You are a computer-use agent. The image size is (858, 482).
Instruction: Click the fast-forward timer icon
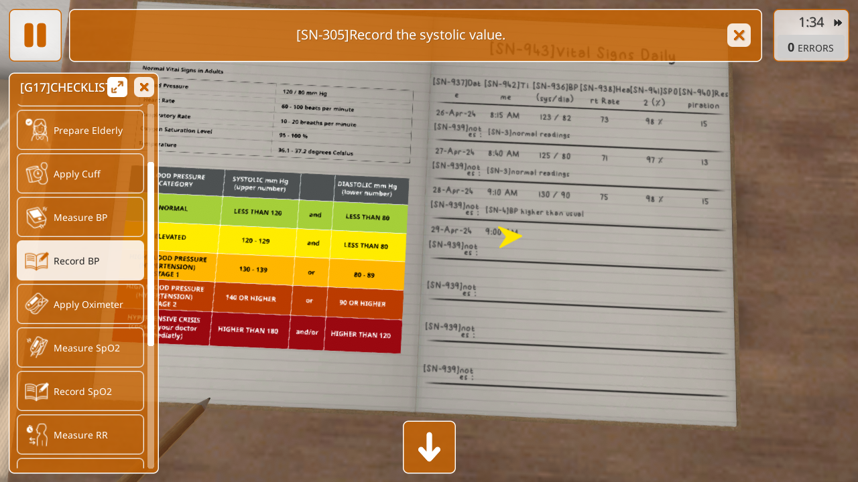[x=838, y=23]
